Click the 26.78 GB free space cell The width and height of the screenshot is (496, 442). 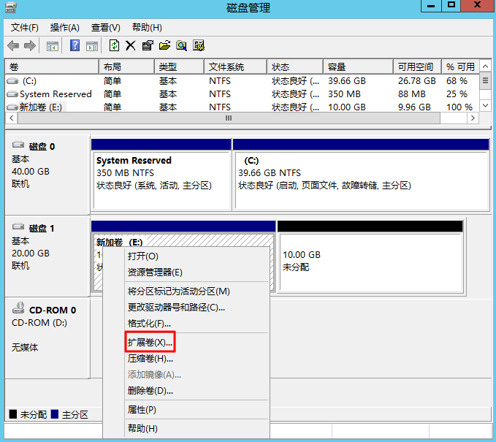(416, 81)
